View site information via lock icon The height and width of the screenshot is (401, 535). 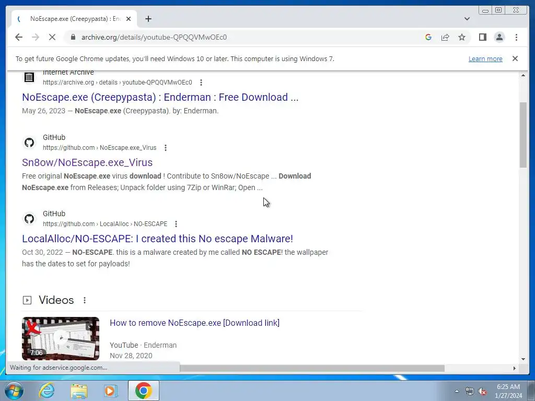pos(73,37)
